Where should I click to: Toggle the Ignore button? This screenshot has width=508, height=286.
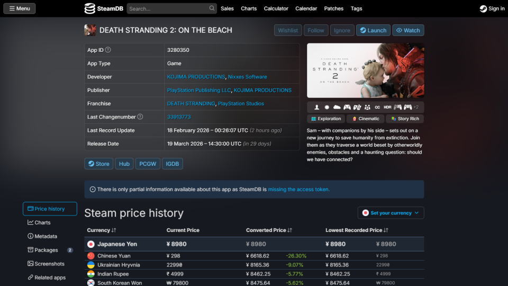tap(342, 30)
